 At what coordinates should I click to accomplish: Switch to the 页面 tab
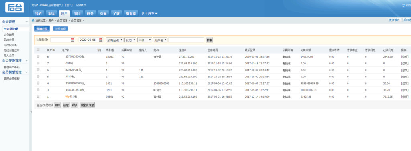click(x=103, y=14)
